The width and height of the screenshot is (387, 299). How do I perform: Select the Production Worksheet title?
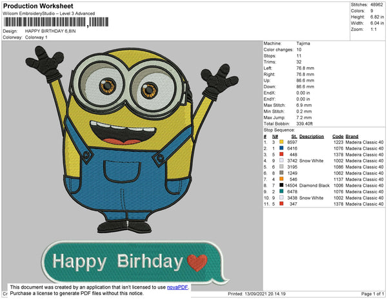pyautogui.click(x=37, y=6)
